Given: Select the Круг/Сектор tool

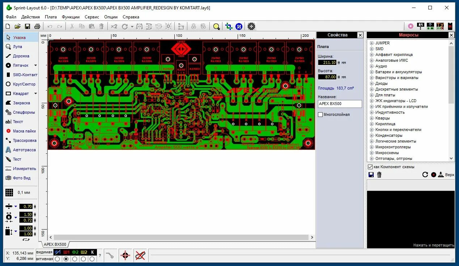Looking at the screenshot, I should pyautogui.click(x=21, y=84).
